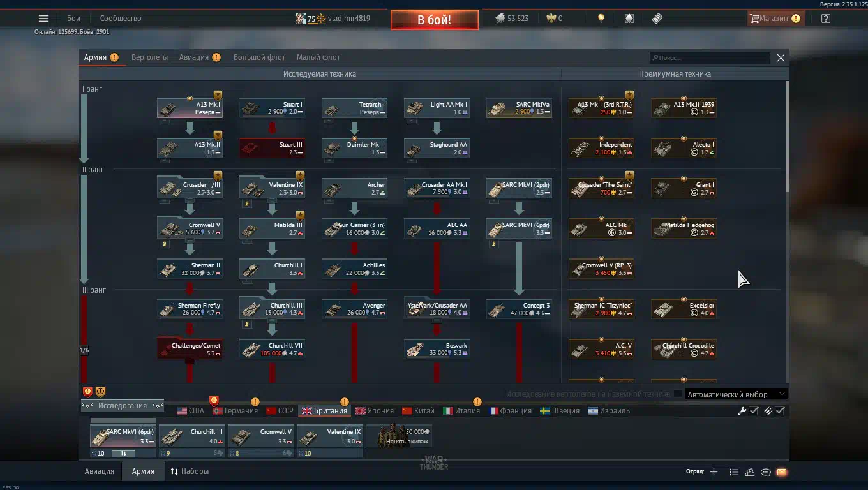The image size is (868, 490).
Task: Select the Tetrarch I reserve card
Action: pos(354,108)
